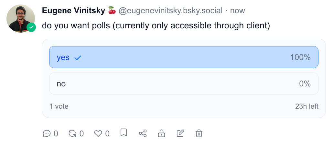
Task: Click the "now" post timestamp
Action: pos(238,11)
